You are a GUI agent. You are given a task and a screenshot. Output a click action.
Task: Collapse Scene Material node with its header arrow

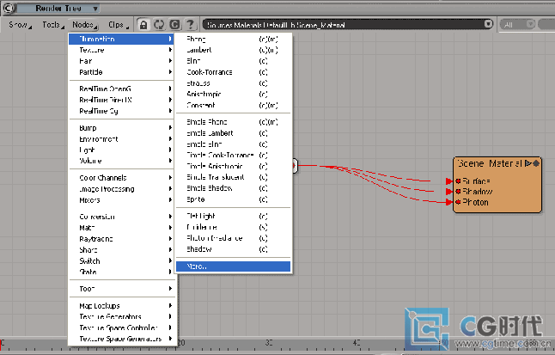tap(528, 163)
